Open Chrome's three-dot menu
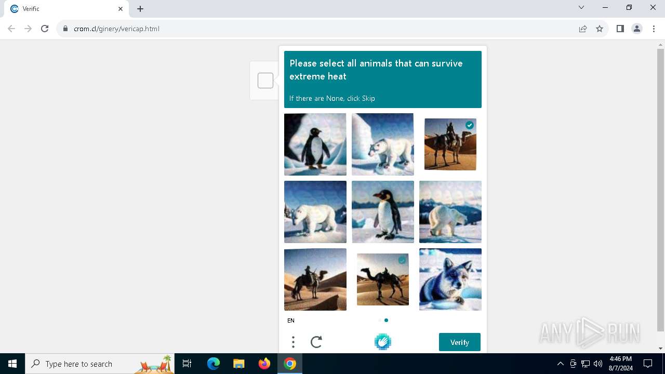 (x=654, y=29)
